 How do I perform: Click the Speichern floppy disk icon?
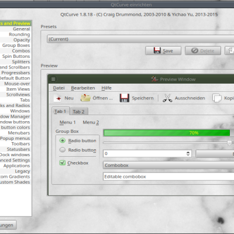click(x=124, y=98)
